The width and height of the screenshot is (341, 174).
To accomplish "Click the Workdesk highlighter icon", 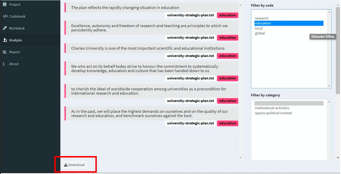I will [x=5, y=28].
